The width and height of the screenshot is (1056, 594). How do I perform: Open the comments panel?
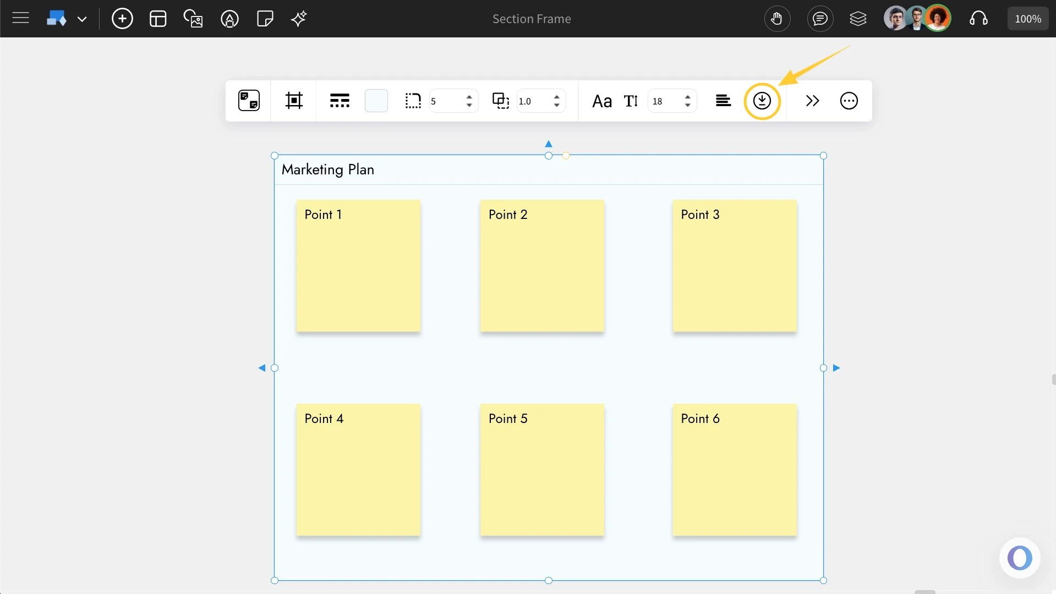[819, 18]
